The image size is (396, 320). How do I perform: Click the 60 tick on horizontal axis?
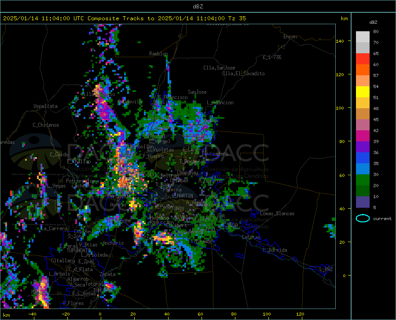pyautogui.click(x=200, y=314)
